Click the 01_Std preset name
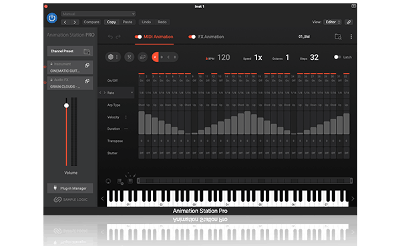Viewport: 400px width, 246px height. coord(304,37)
